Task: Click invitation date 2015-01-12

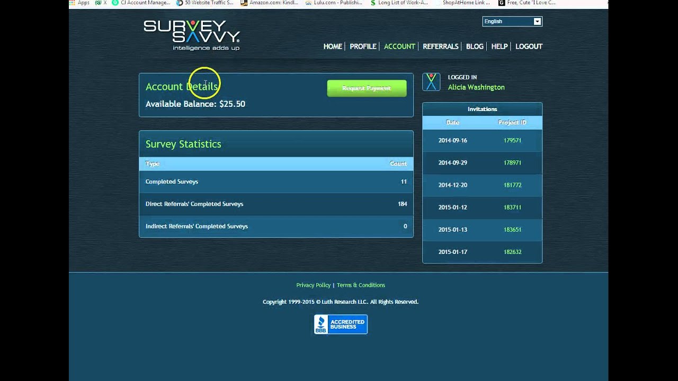Action: [452, 207]
